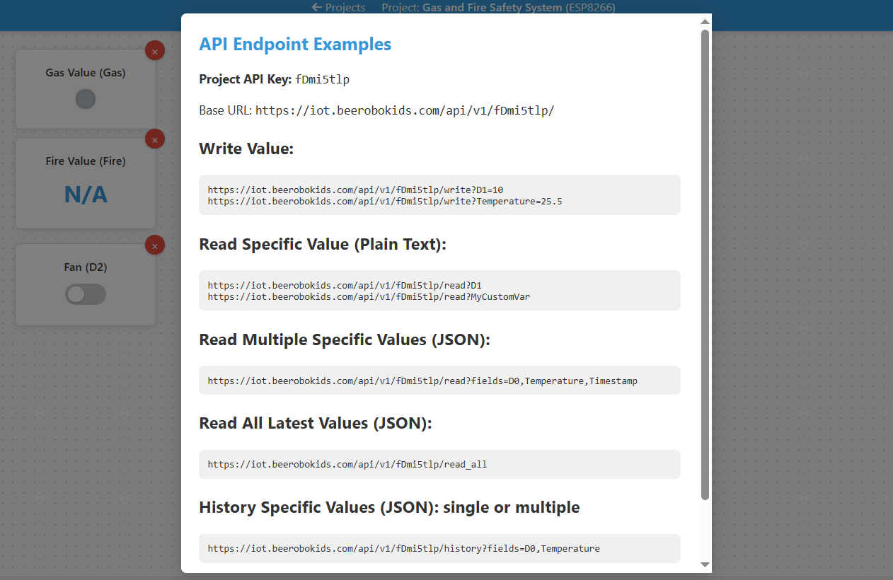Viewport: 893px width, 580px height.
Task: Click the modal scrollbar up arrow
Action: coord(705,22)
